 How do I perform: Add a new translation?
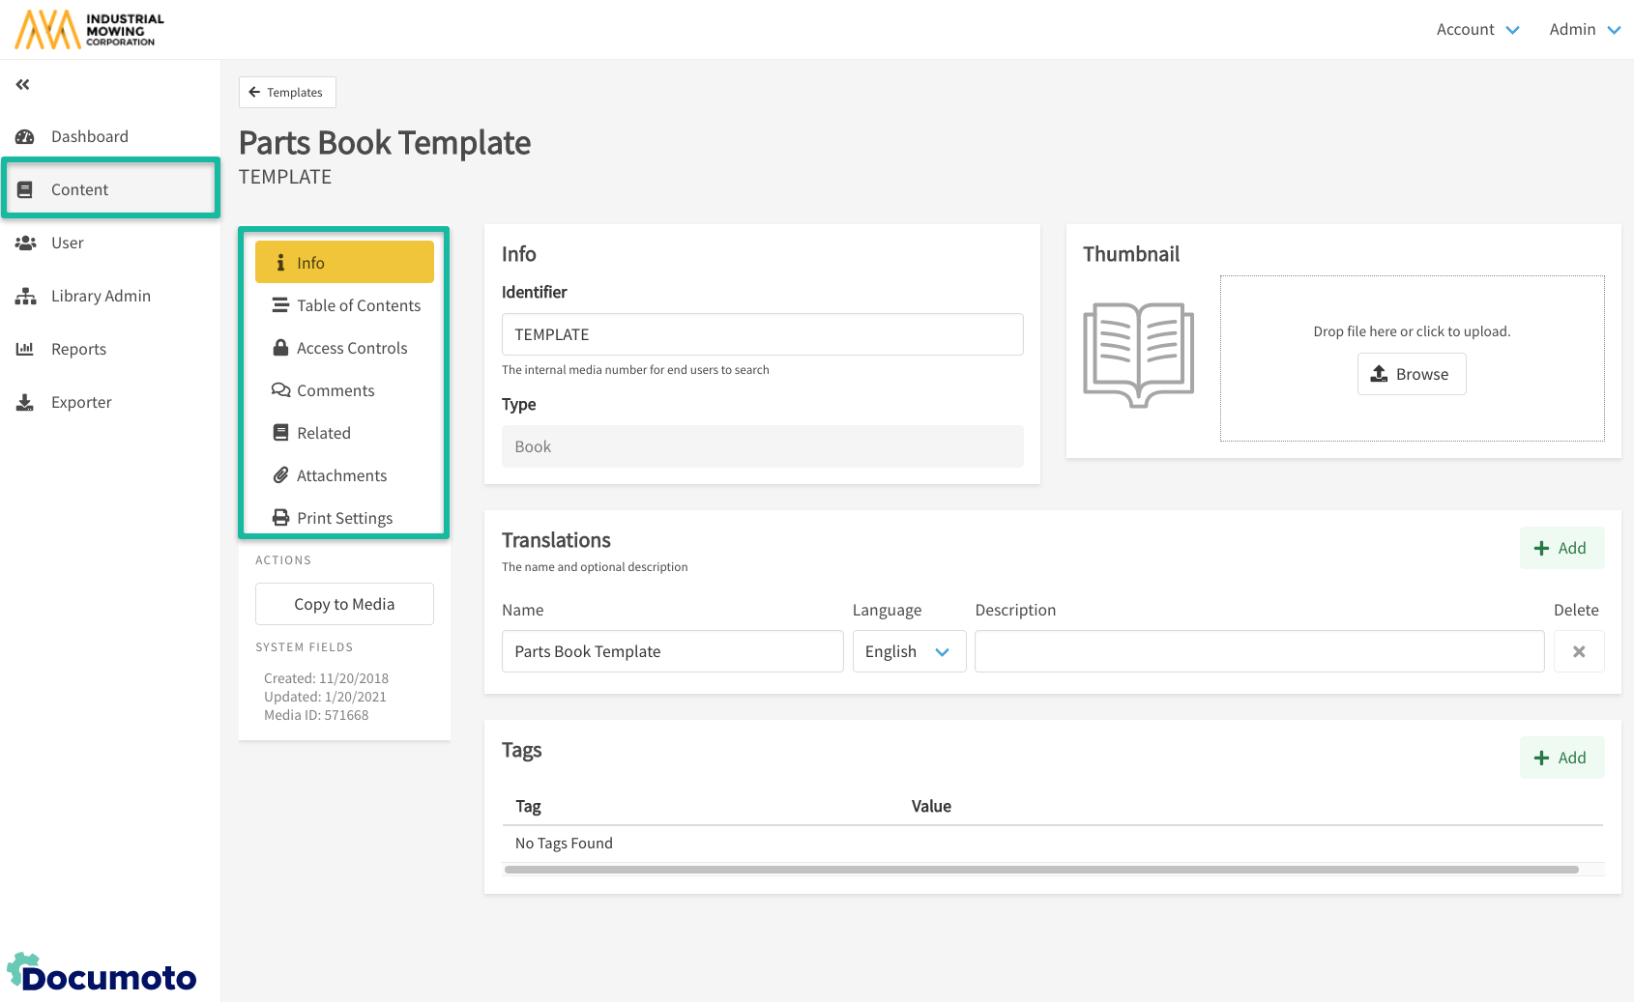[1561, 549]
